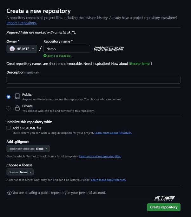Screen dimensions: 191x217
Task: Select the Private radio button
Action: click(x=9, y=108)
